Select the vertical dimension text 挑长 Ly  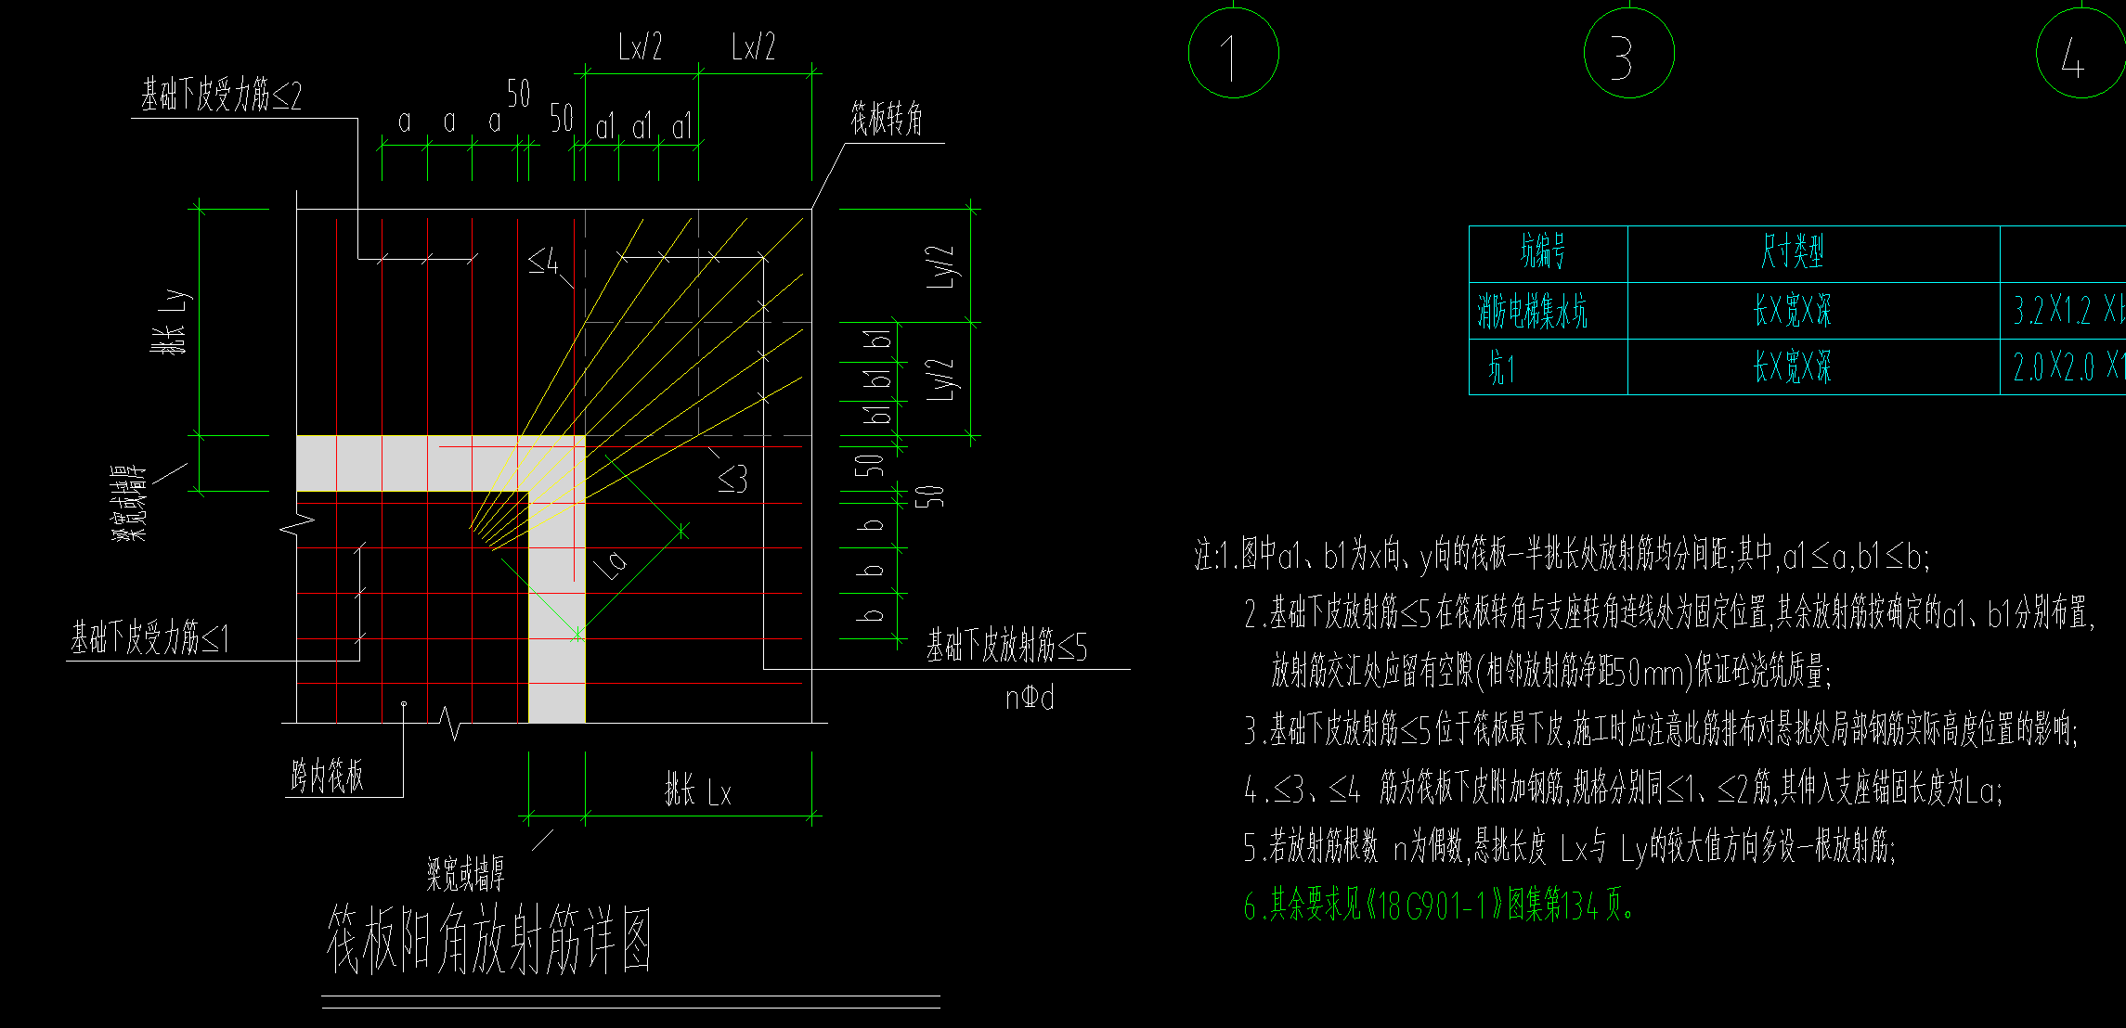tap(174, 322)
